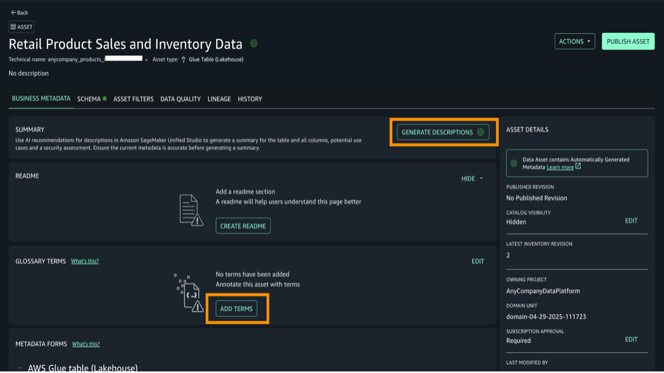Open the ACTIONS dropdown menu
The image size is (664, 373).
click(574, 42)
